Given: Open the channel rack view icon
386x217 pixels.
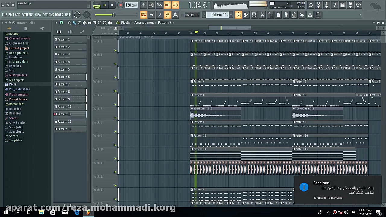Looking at the screenshot, I should pyautogui.click(x=254, y=15).
